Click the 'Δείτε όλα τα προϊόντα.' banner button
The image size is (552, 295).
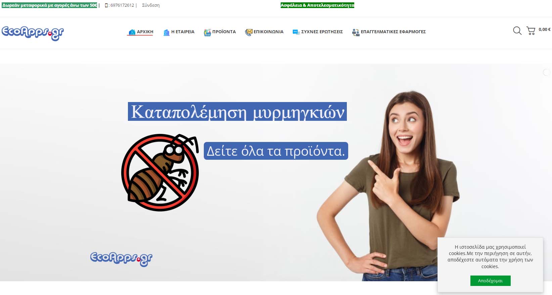pos(276,151)
